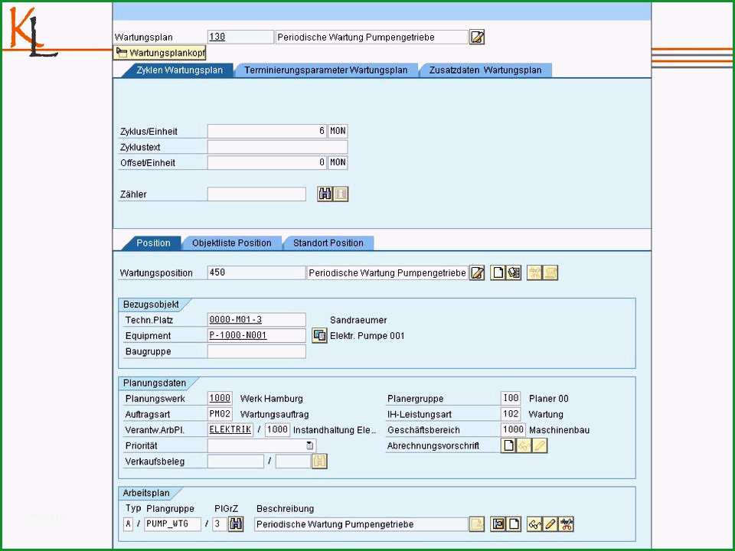Open the Wartungsplankopf header button
Image resolution: width=735 pixels, height=551 pixels.
pos(160,53)
